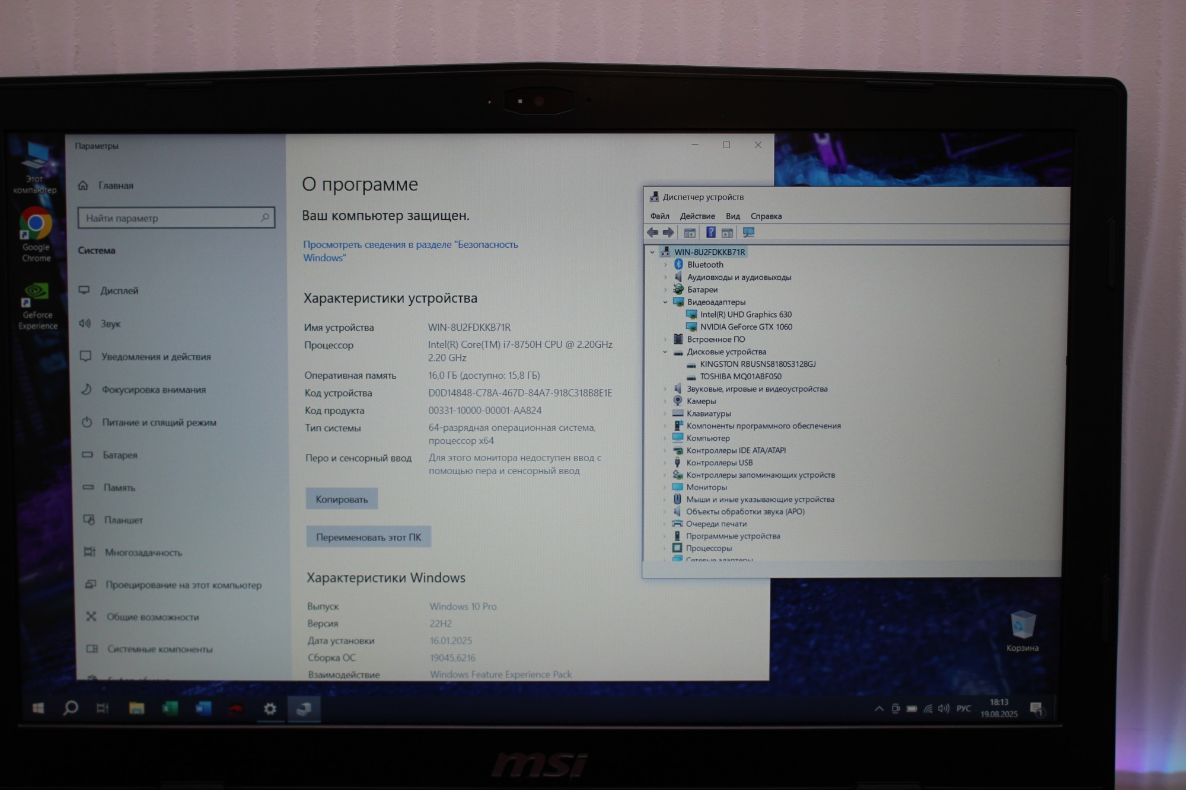Click the Back arrow in Device Manager toolbar

pos(653,233)
